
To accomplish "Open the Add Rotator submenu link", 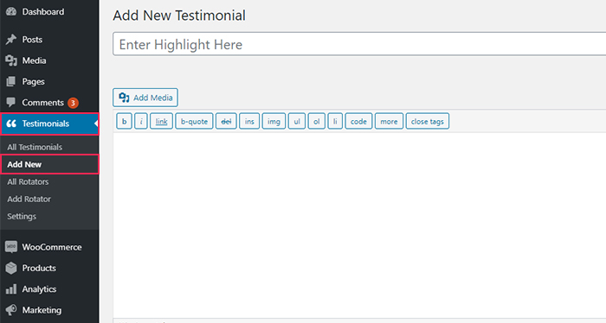I will point(29,199).
